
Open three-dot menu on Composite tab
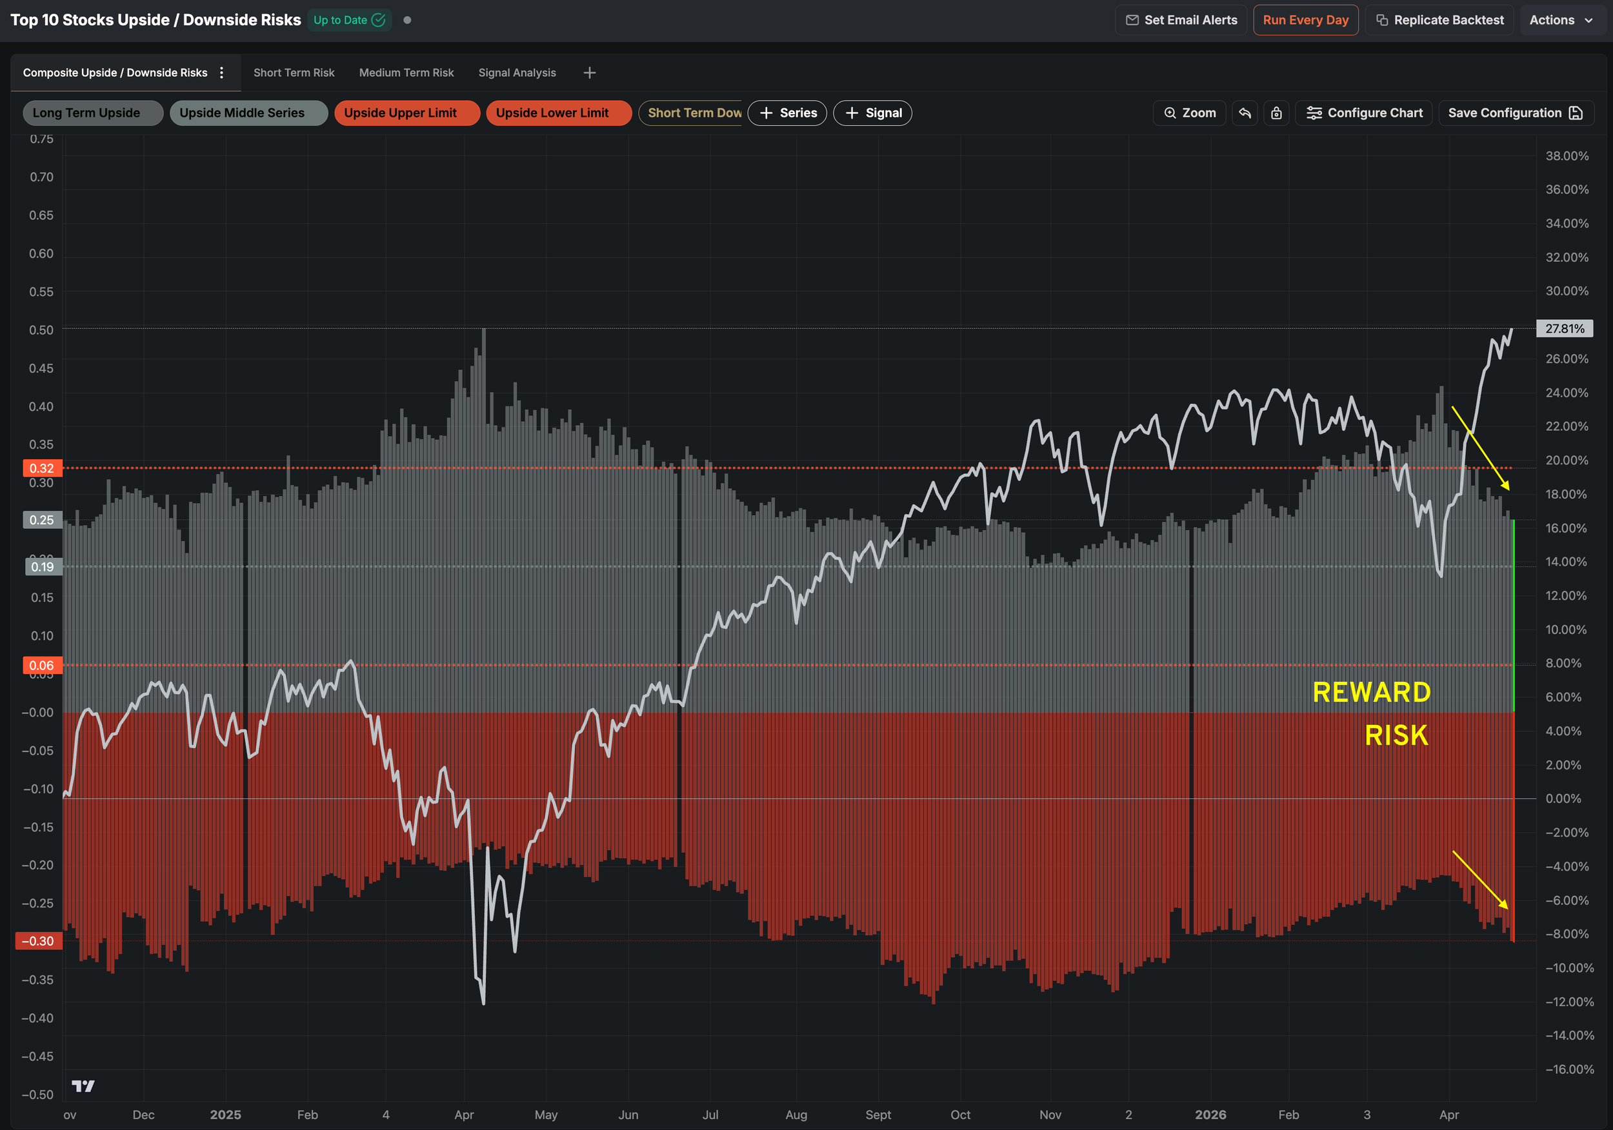(221, 73)
